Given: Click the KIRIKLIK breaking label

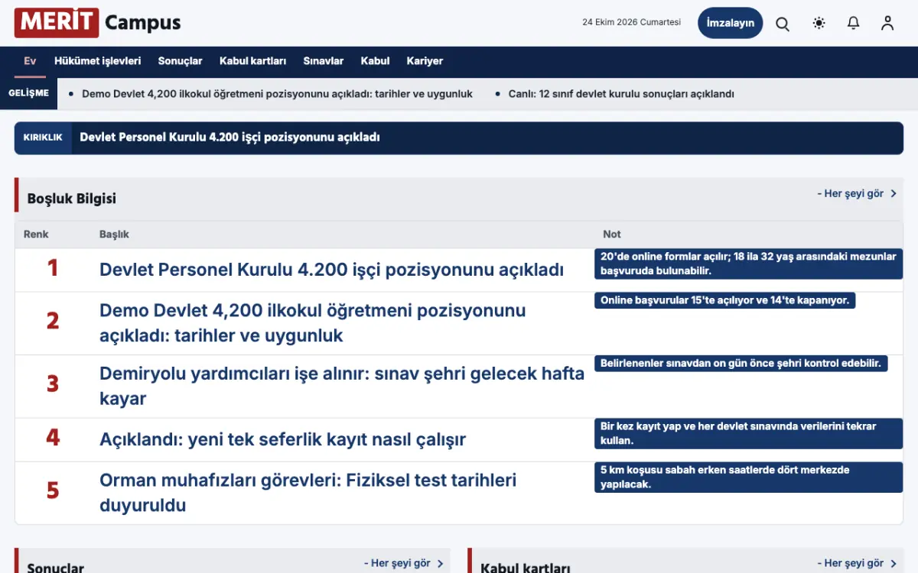Looking at the screenshot, I should point(43,138).
